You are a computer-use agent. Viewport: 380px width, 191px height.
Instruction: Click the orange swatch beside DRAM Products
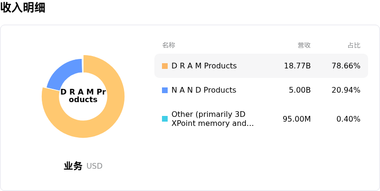(x=165, y=66)
